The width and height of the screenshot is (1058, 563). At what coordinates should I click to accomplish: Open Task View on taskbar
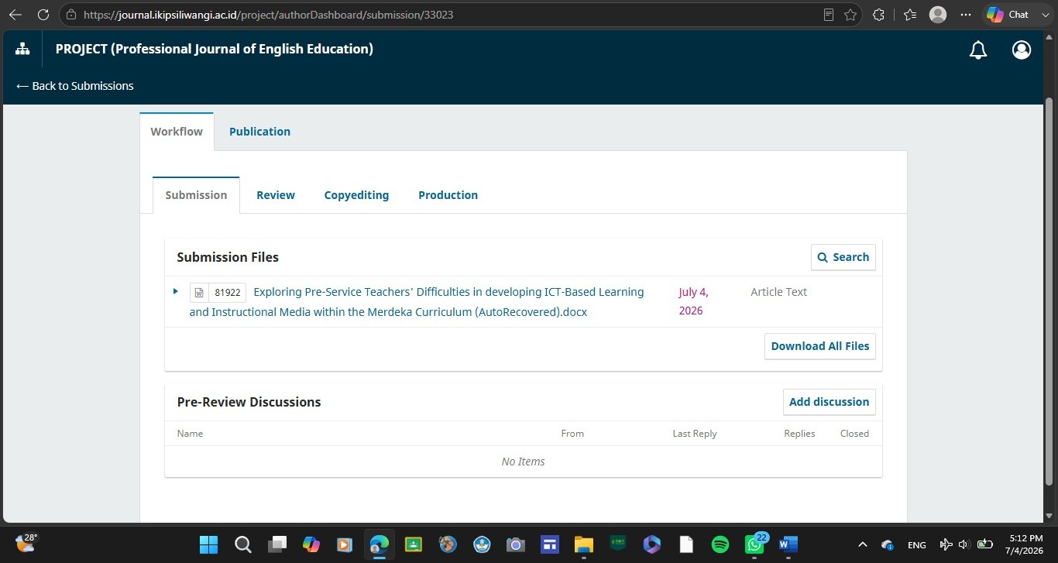point(277,544)
